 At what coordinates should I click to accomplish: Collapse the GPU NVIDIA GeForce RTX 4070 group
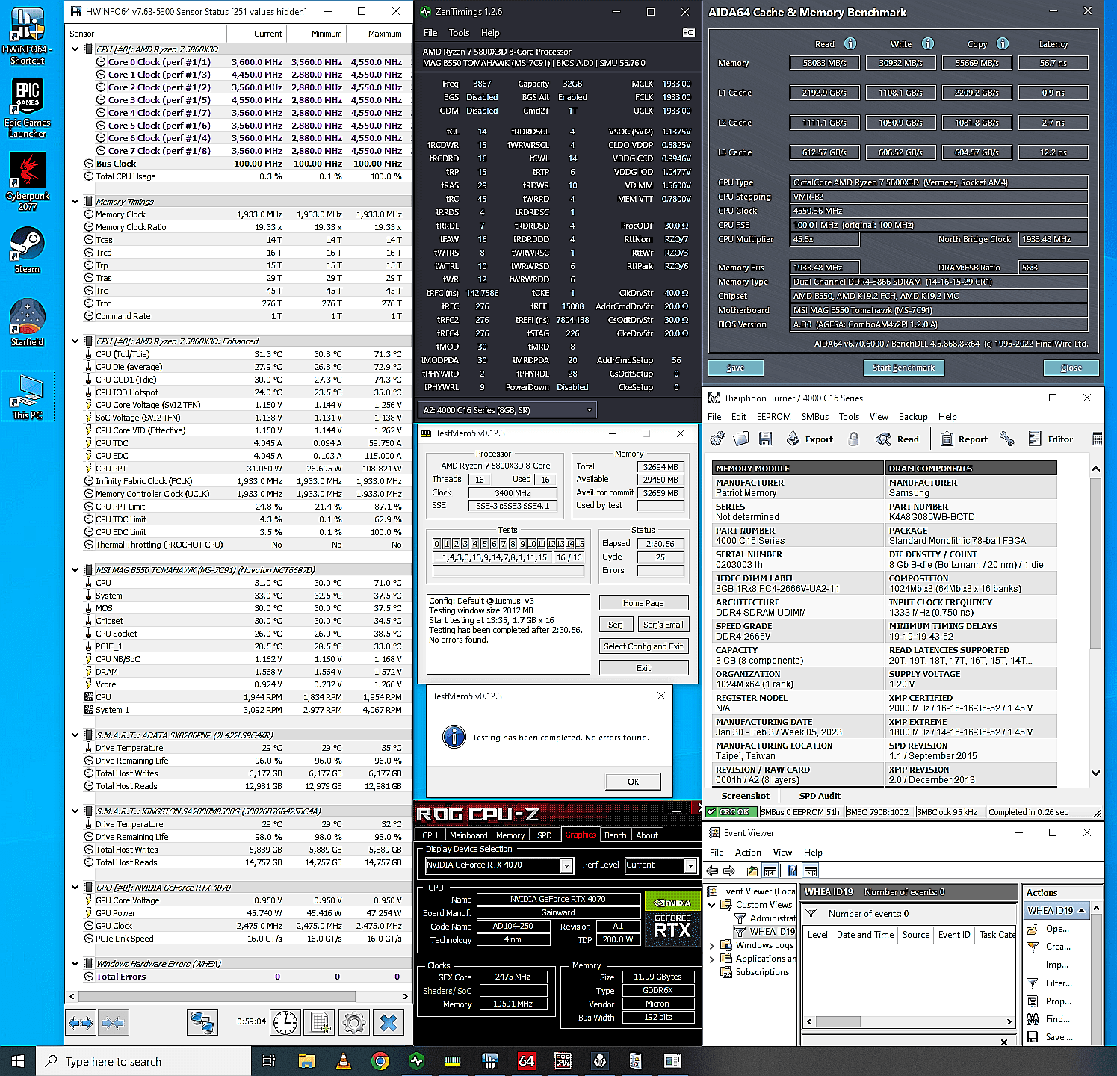75,888
